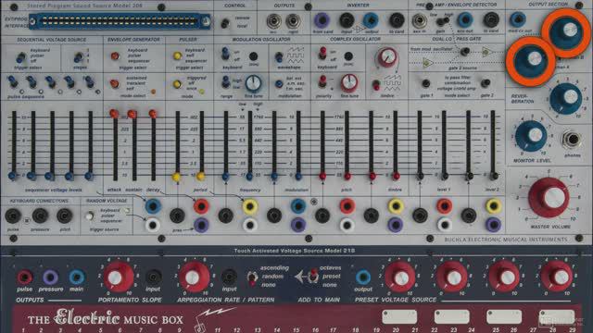Click the orange decay slider handle
This screenshot has height=333, width=593.
click(x=152, y=113)
